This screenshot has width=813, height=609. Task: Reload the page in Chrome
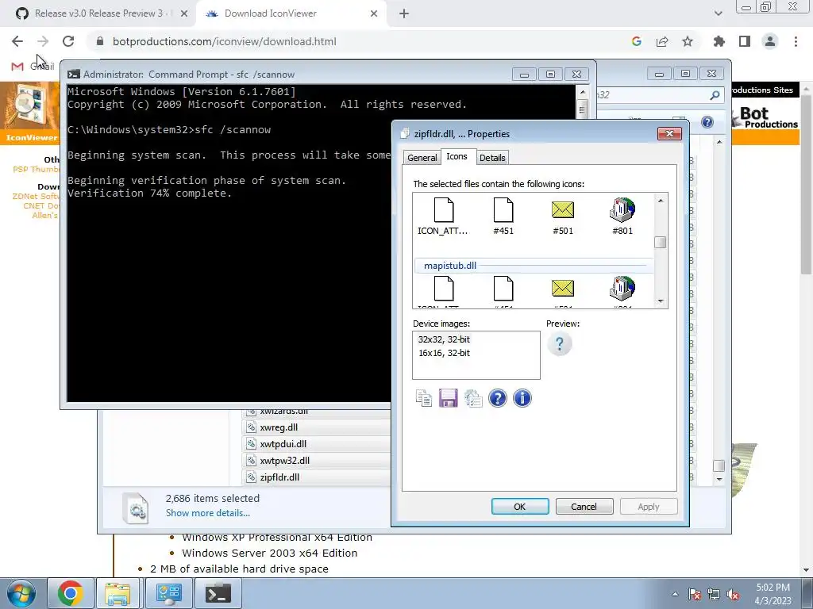(x=68, y=41)
